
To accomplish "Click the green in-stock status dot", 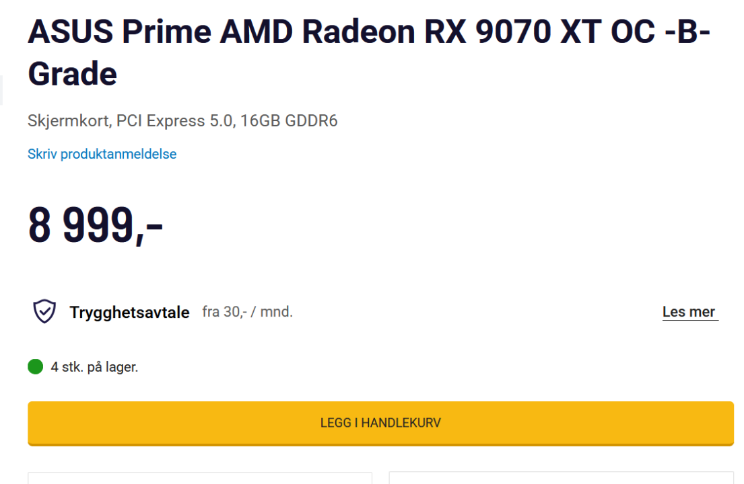I will click(36, 367).
